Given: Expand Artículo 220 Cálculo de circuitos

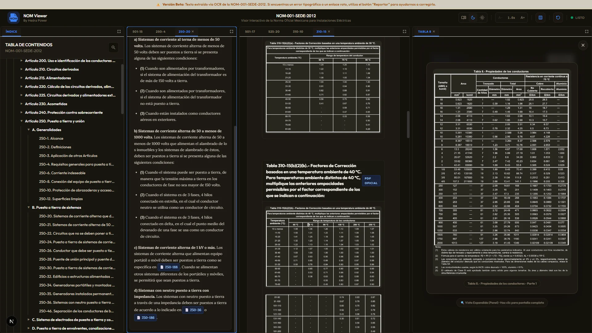Looking at the screenshot, I should (x=21, y=87).
